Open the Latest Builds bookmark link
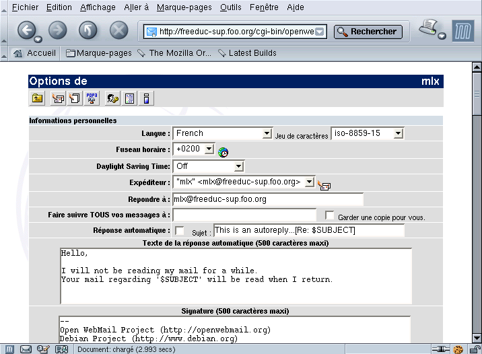 (247, 53)
